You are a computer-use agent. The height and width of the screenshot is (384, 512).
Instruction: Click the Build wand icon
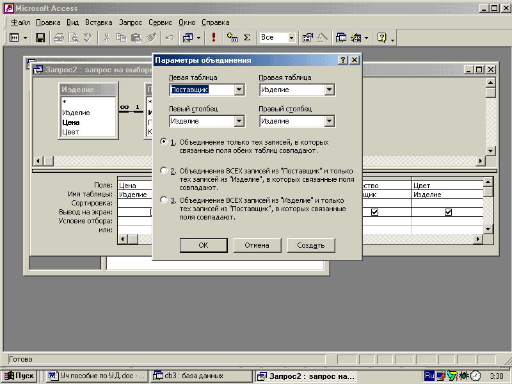pos(323,38)
